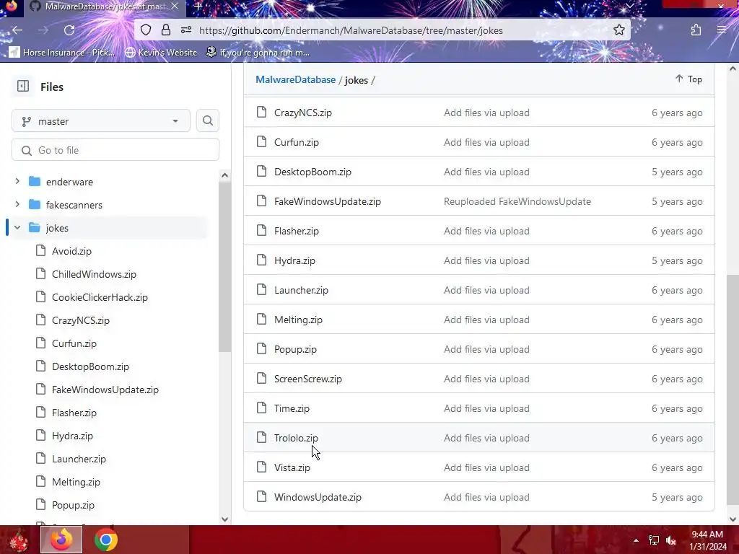
Task: Open DesktopBoom.zip in the sidebar tree
Action: pyautogui.click(x=90, y=366)
